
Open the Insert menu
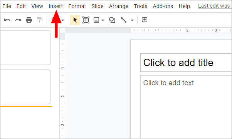click(x=56, y=6)
